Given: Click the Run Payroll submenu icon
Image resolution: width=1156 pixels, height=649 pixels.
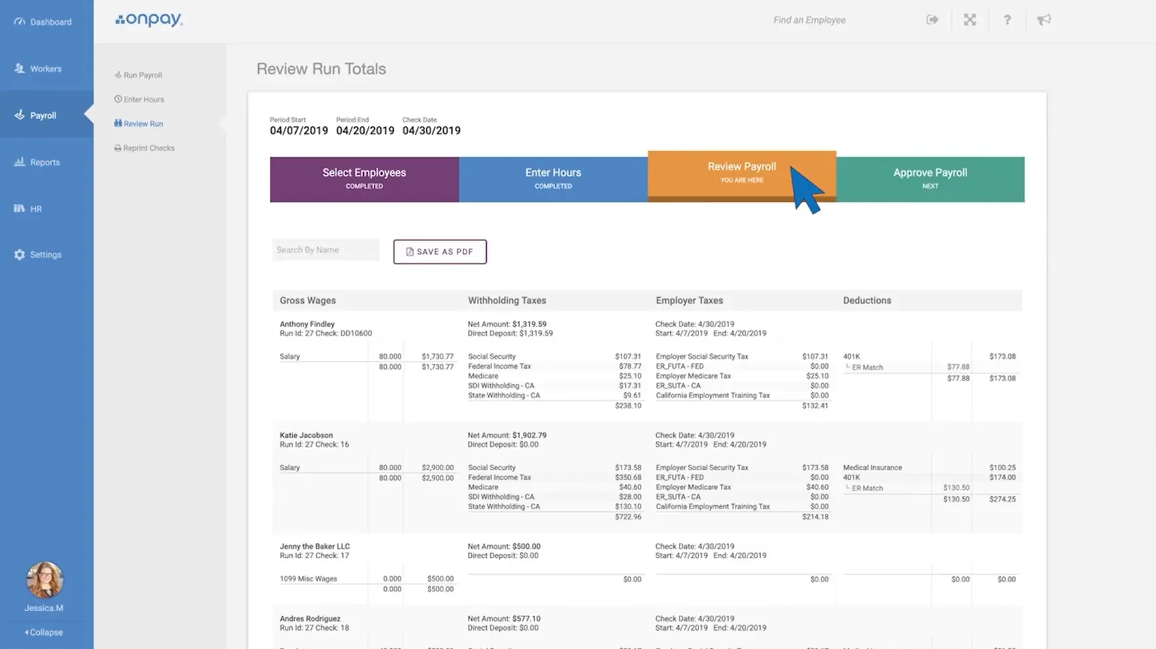Looking at the screenshot, I should tap(118, 75).
